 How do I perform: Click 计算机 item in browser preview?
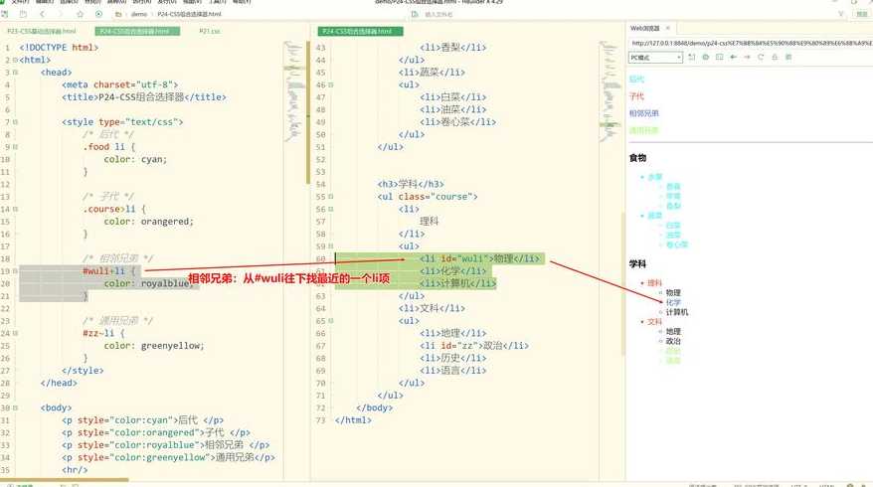(x=677, y=312)
